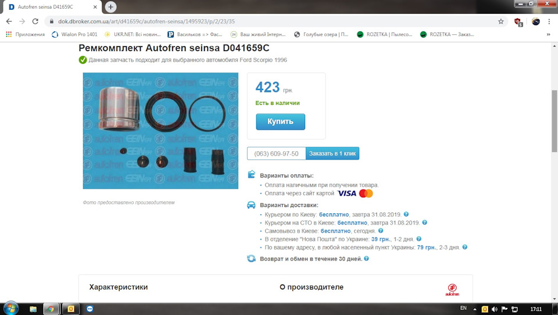Open the ROZETKA — Заказ bookmark
The height and width of the screenshot is (315, 558).
(448, 34)
